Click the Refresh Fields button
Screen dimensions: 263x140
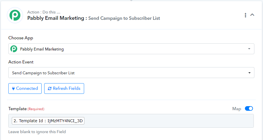point(64,89)
